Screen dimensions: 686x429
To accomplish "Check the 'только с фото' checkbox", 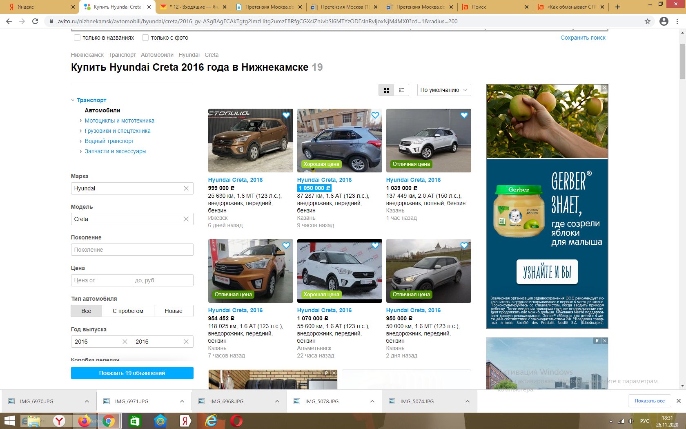I will [145, 38].
